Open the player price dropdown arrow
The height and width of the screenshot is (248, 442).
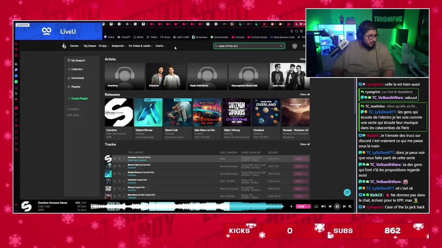[309, 206]
